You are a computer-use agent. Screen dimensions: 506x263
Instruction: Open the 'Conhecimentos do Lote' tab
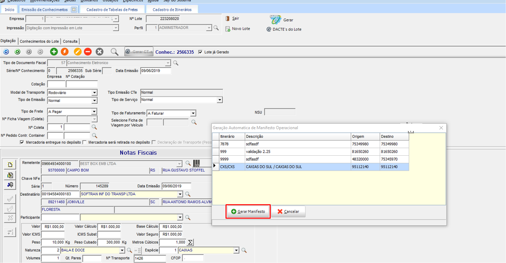(39, 41)
